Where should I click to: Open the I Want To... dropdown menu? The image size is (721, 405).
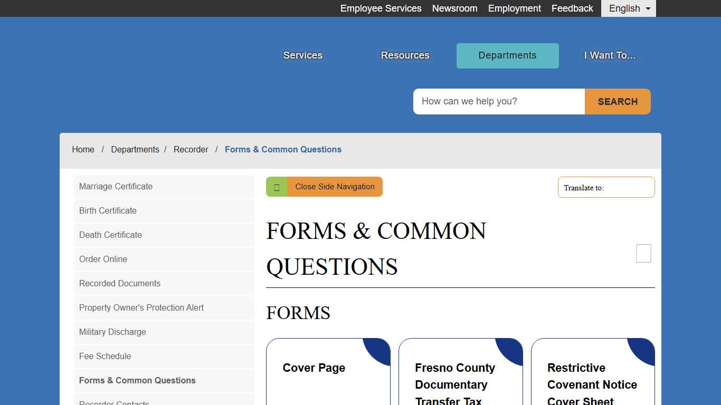coord(609,55)
